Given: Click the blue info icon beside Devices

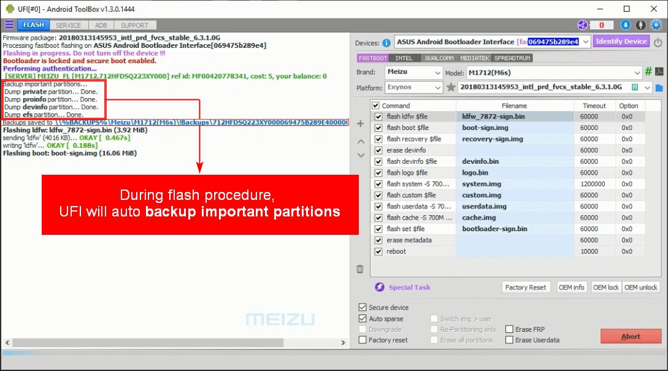Looking at the screenshot, I should coord(386,43).
